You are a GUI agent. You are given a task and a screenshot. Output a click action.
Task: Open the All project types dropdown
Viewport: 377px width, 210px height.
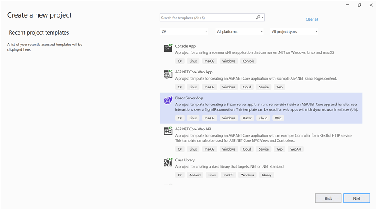tap(295, 31)
